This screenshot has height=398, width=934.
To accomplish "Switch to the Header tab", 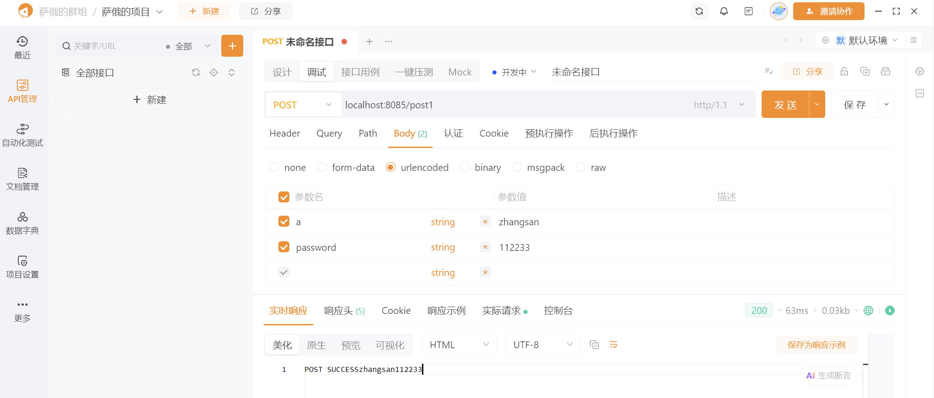I will tap(284, 133).
